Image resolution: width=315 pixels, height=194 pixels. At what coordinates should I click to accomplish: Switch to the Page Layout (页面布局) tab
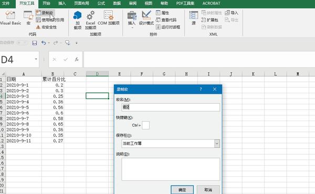coord(81,4)
